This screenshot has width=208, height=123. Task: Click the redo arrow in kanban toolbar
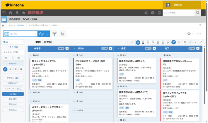click(132, 42)
